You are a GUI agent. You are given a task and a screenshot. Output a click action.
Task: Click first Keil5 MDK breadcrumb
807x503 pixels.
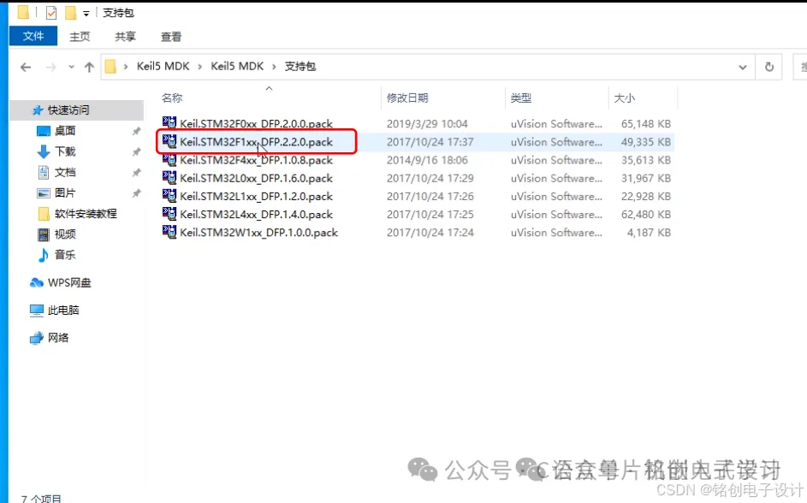pos(163,67)
